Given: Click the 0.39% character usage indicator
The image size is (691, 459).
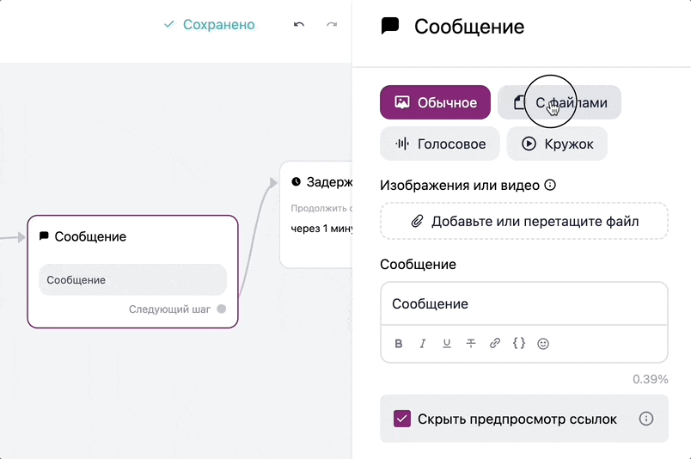Looking at the screenshot, I should pyautogui.click(x=651, y=379).
